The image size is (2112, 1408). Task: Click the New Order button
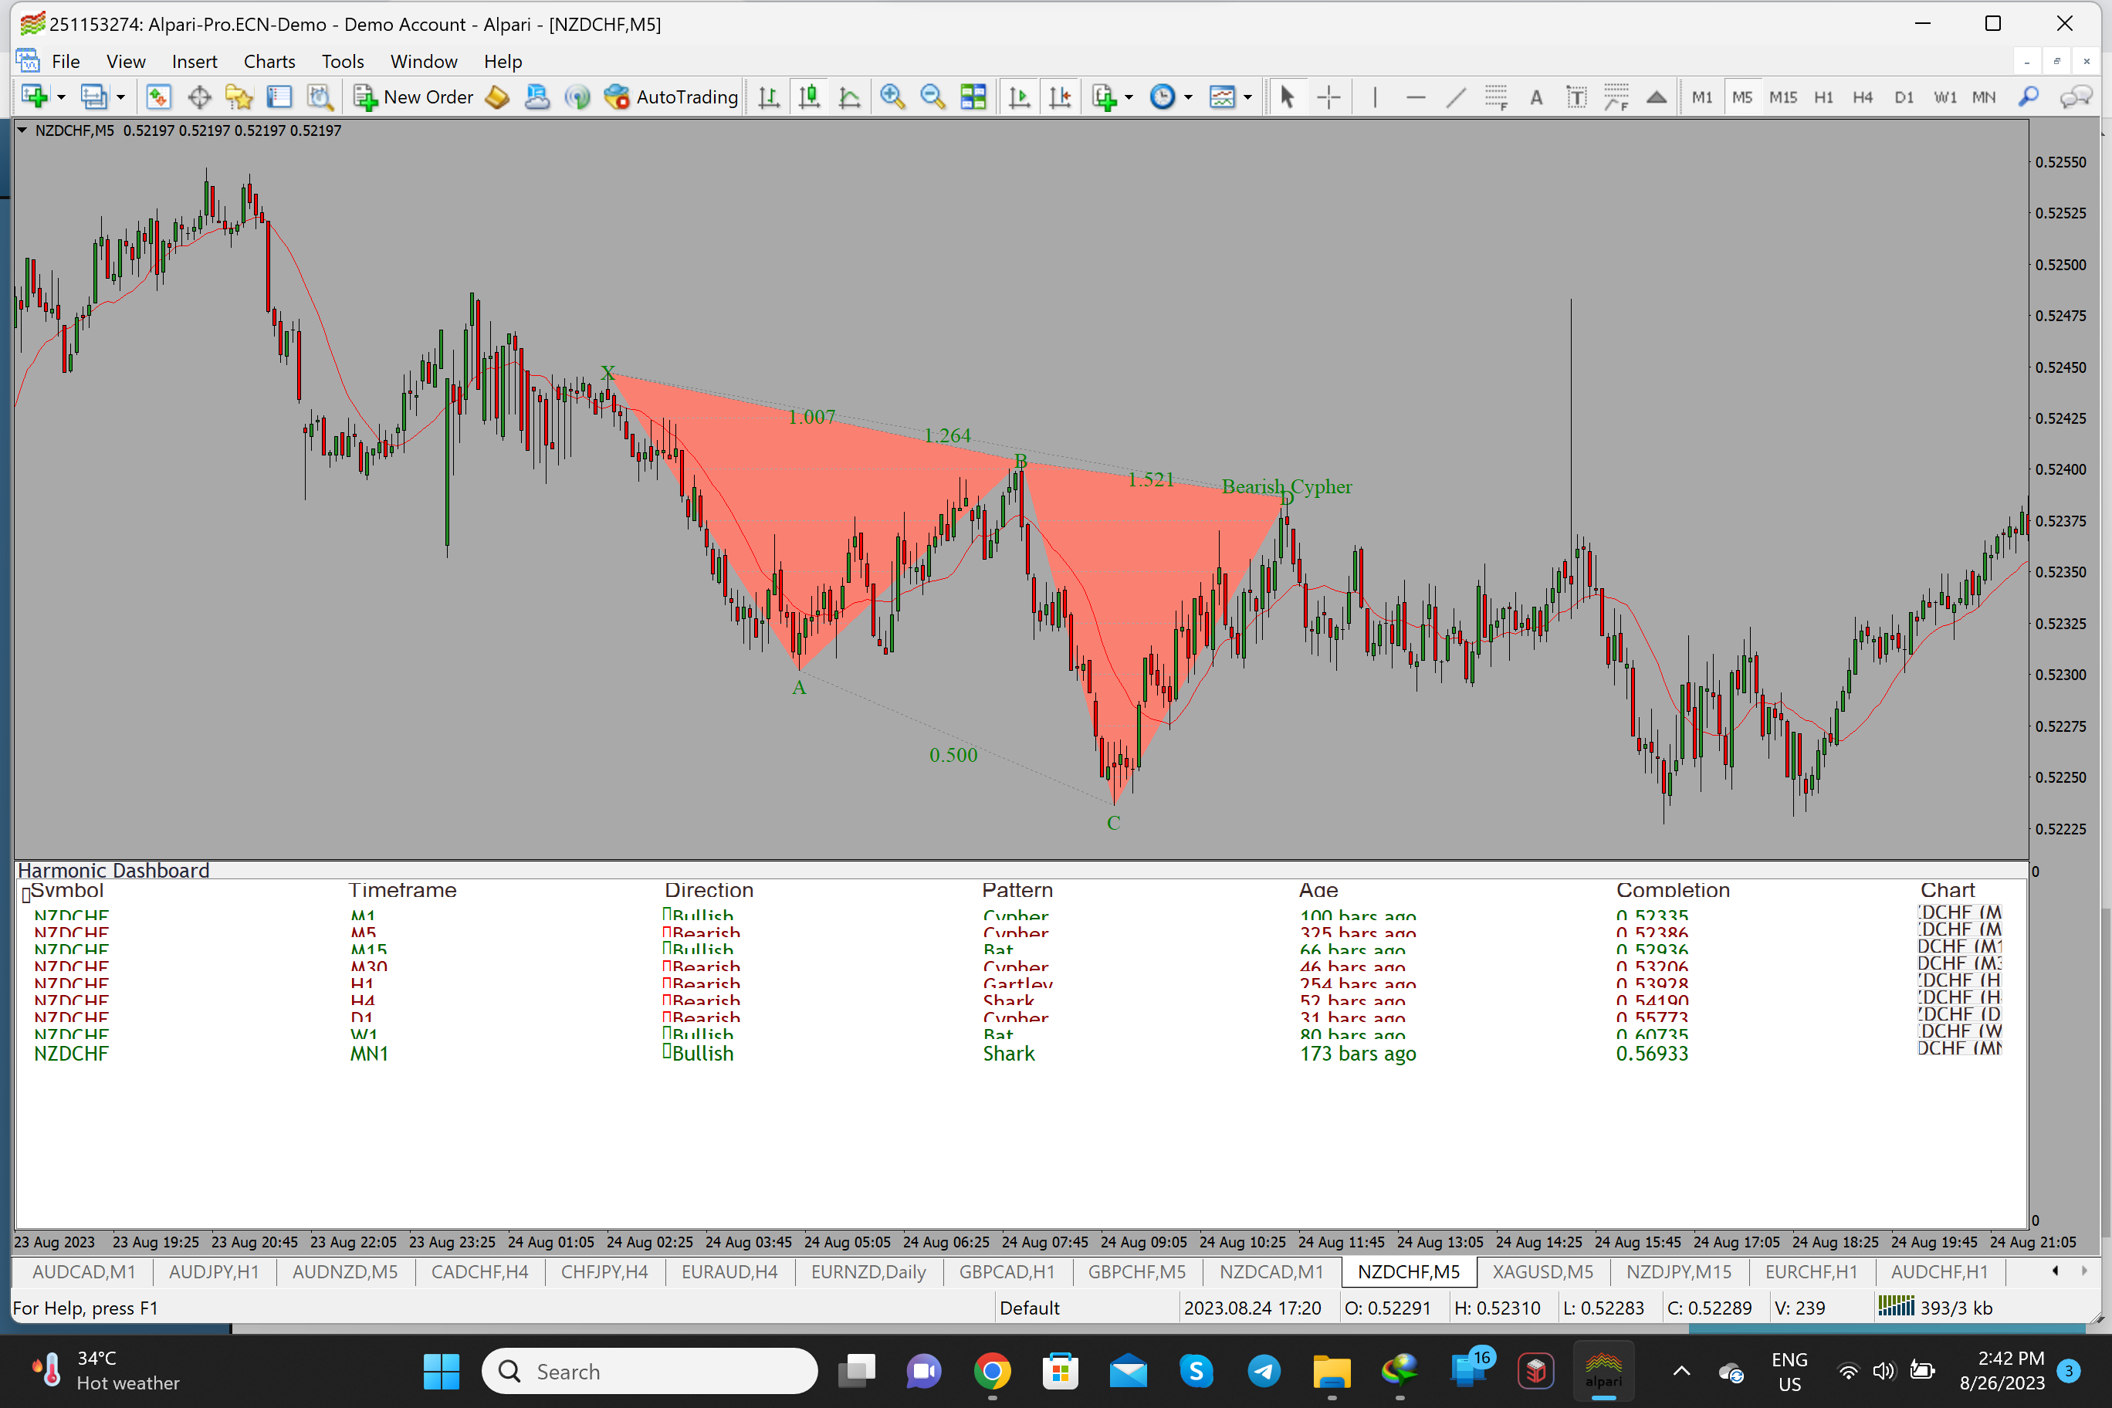coord(414,97)
